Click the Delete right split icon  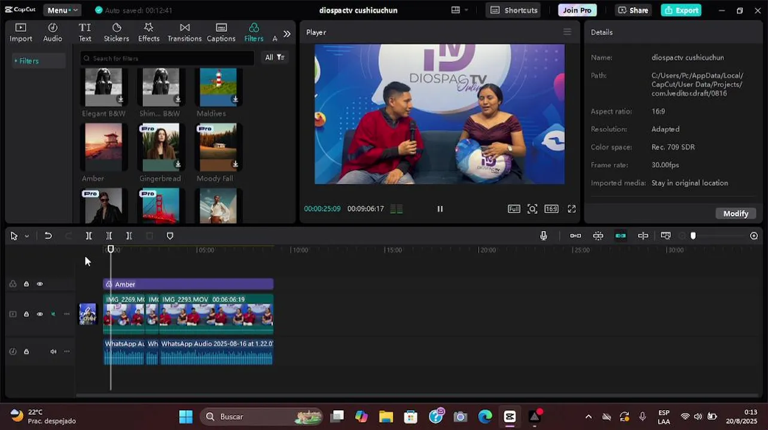click(129, 236)
